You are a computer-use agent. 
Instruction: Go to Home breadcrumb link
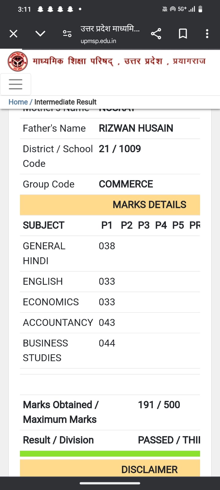18,102
